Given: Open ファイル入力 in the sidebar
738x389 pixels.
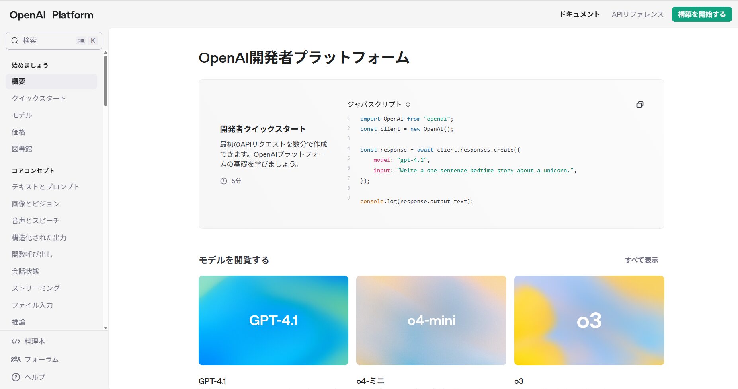Looking at the screenshot, I should tap(51, 305).
